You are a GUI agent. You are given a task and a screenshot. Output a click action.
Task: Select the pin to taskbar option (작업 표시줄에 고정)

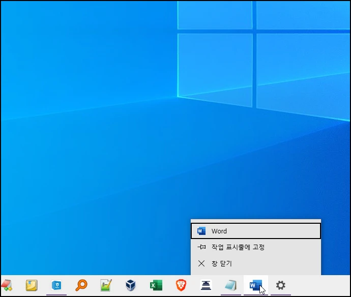pyautogui.click(x=256, y=247)
